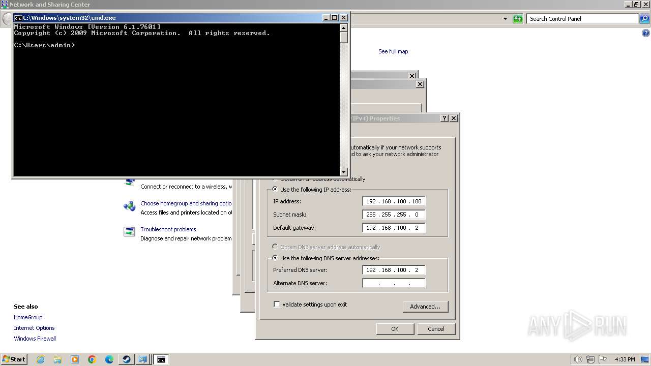The width and height of the screenshot is (651, 366).
Task: Enable 'Validate settings upon exit' checkbox
Action: point(277,304)
